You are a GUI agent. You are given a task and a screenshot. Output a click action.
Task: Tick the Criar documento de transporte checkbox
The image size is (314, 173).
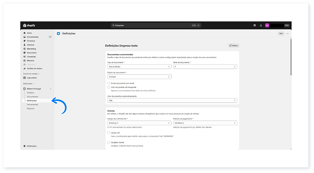109,87
